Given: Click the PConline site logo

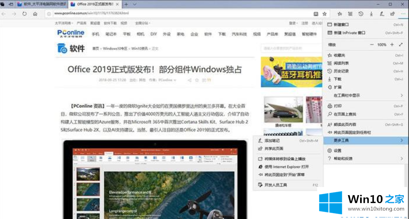Looking at the screenshot, I should point(71,34).
